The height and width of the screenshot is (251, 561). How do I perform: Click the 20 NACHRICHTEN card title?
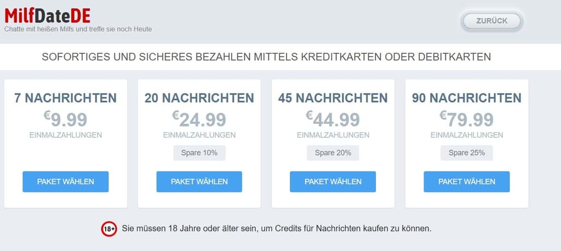199,98
